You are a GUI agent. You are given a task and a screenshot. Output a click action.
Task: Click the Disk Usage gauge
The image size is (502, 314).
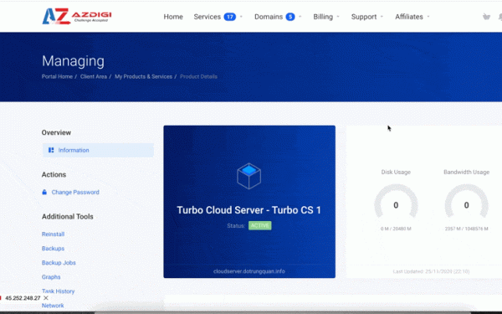(396, 201)
